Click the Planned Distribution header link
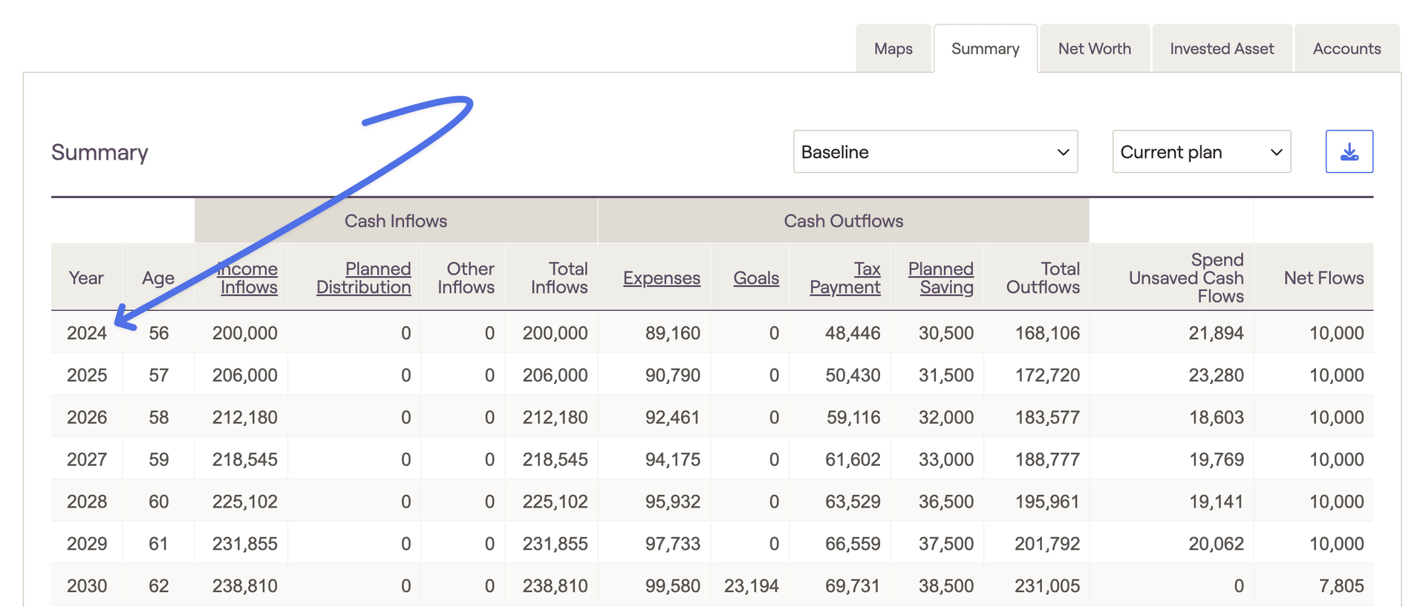 pyautogui.click(x=364, y=278)
